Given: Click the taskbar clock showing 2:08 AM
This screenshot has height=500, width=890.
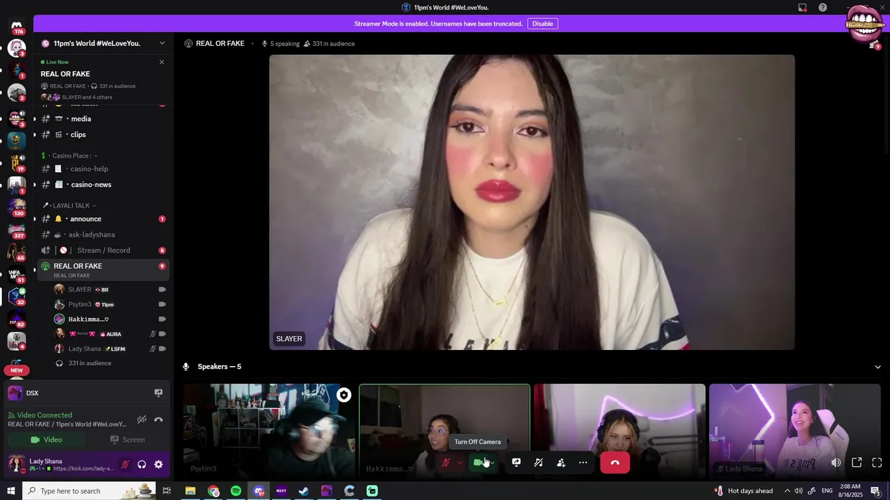Looking at the screenshot, I should 850,491.
